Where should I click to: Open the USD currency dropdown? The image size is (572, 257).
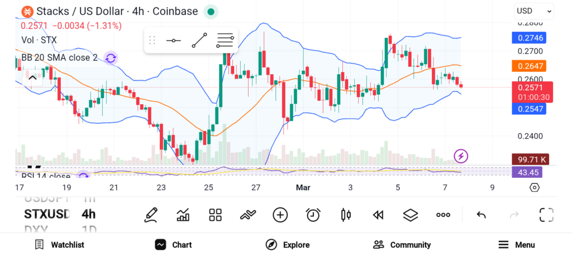533,11
